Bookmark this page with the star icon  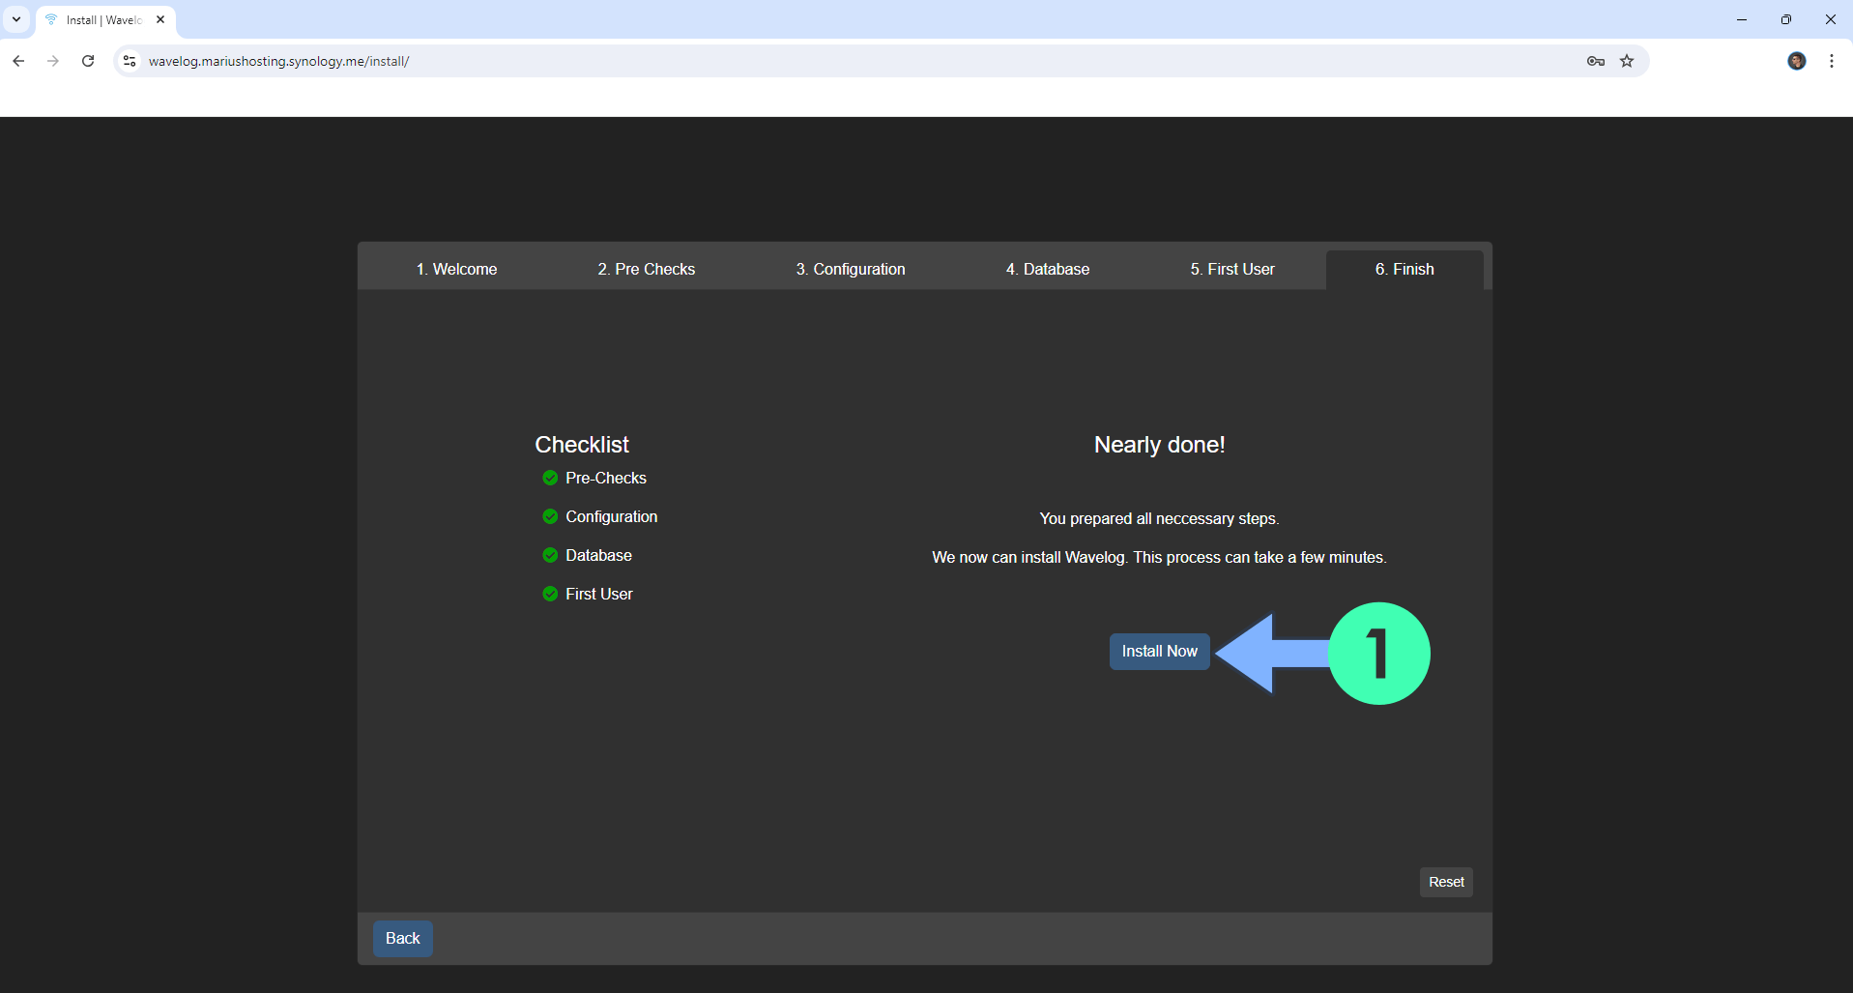(1627, 61)
